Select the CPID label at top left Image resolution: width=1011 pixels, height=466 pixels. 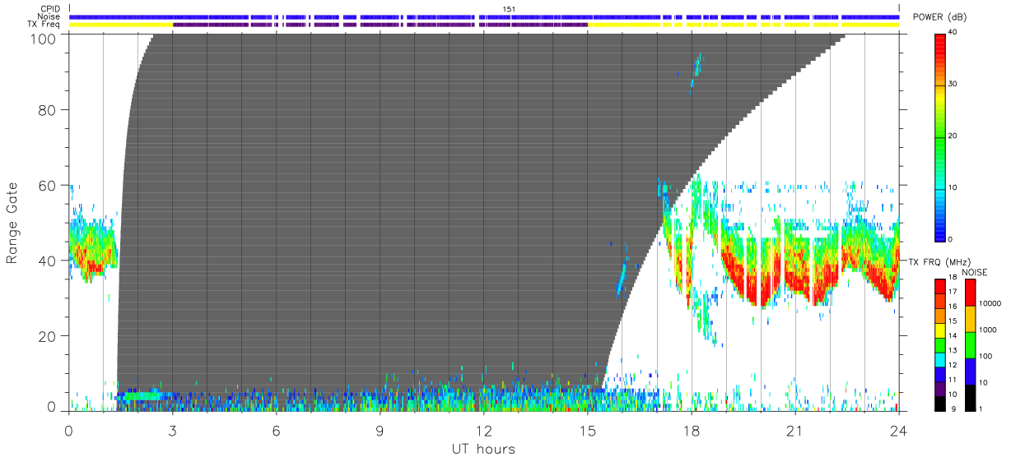tap(49, 9)
